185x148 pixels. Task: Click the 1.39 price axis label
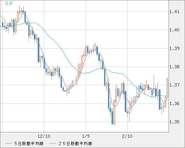(174, 48)
